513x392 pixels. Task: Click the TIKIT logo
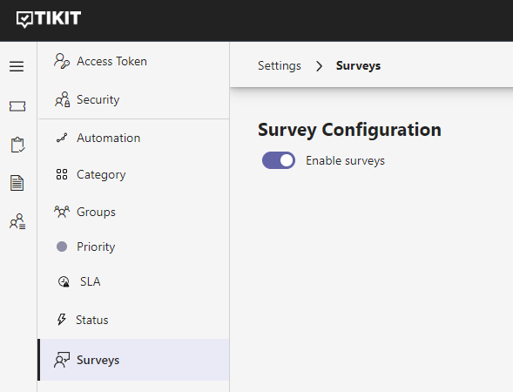tap(49, 19)
